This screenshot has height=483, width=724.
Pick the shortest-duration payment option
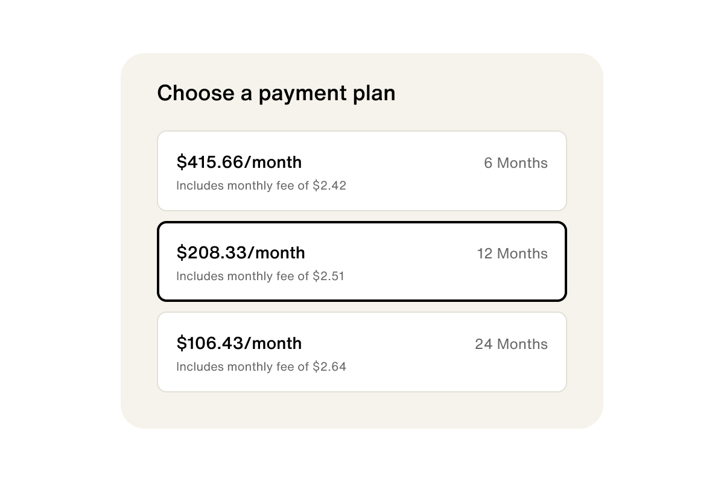click(362, 171)
